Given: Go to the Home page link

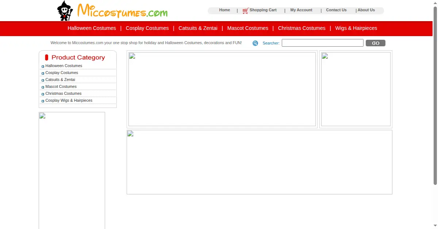Looking at the screenshot, I should [224, 10].
